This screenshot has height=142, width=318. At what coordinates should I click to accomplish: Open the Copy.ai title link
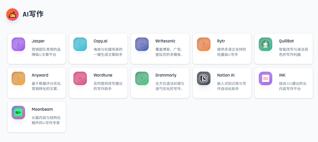tap(100, 41)
